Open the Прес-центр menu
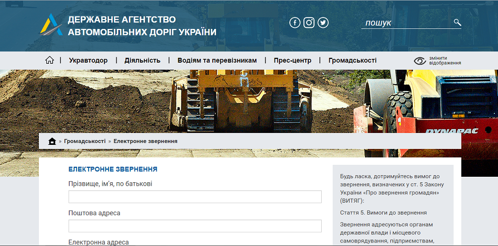The width and height of the screenshot is (498, 246). click(x=292, y=60)
